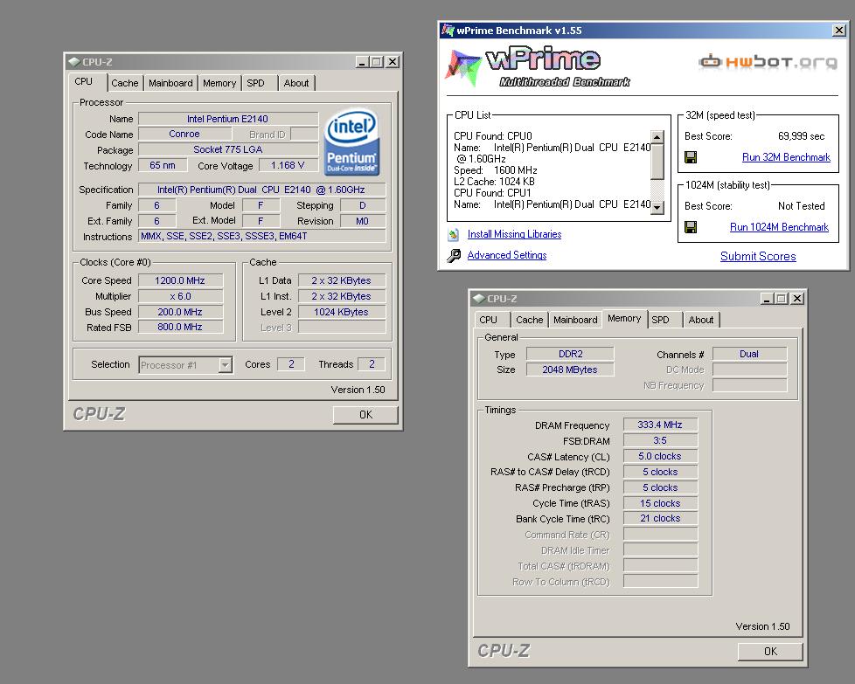The image size is (855, 684).
Task: Click the Advanced Settings wrench icon
Action: point(454,256)
